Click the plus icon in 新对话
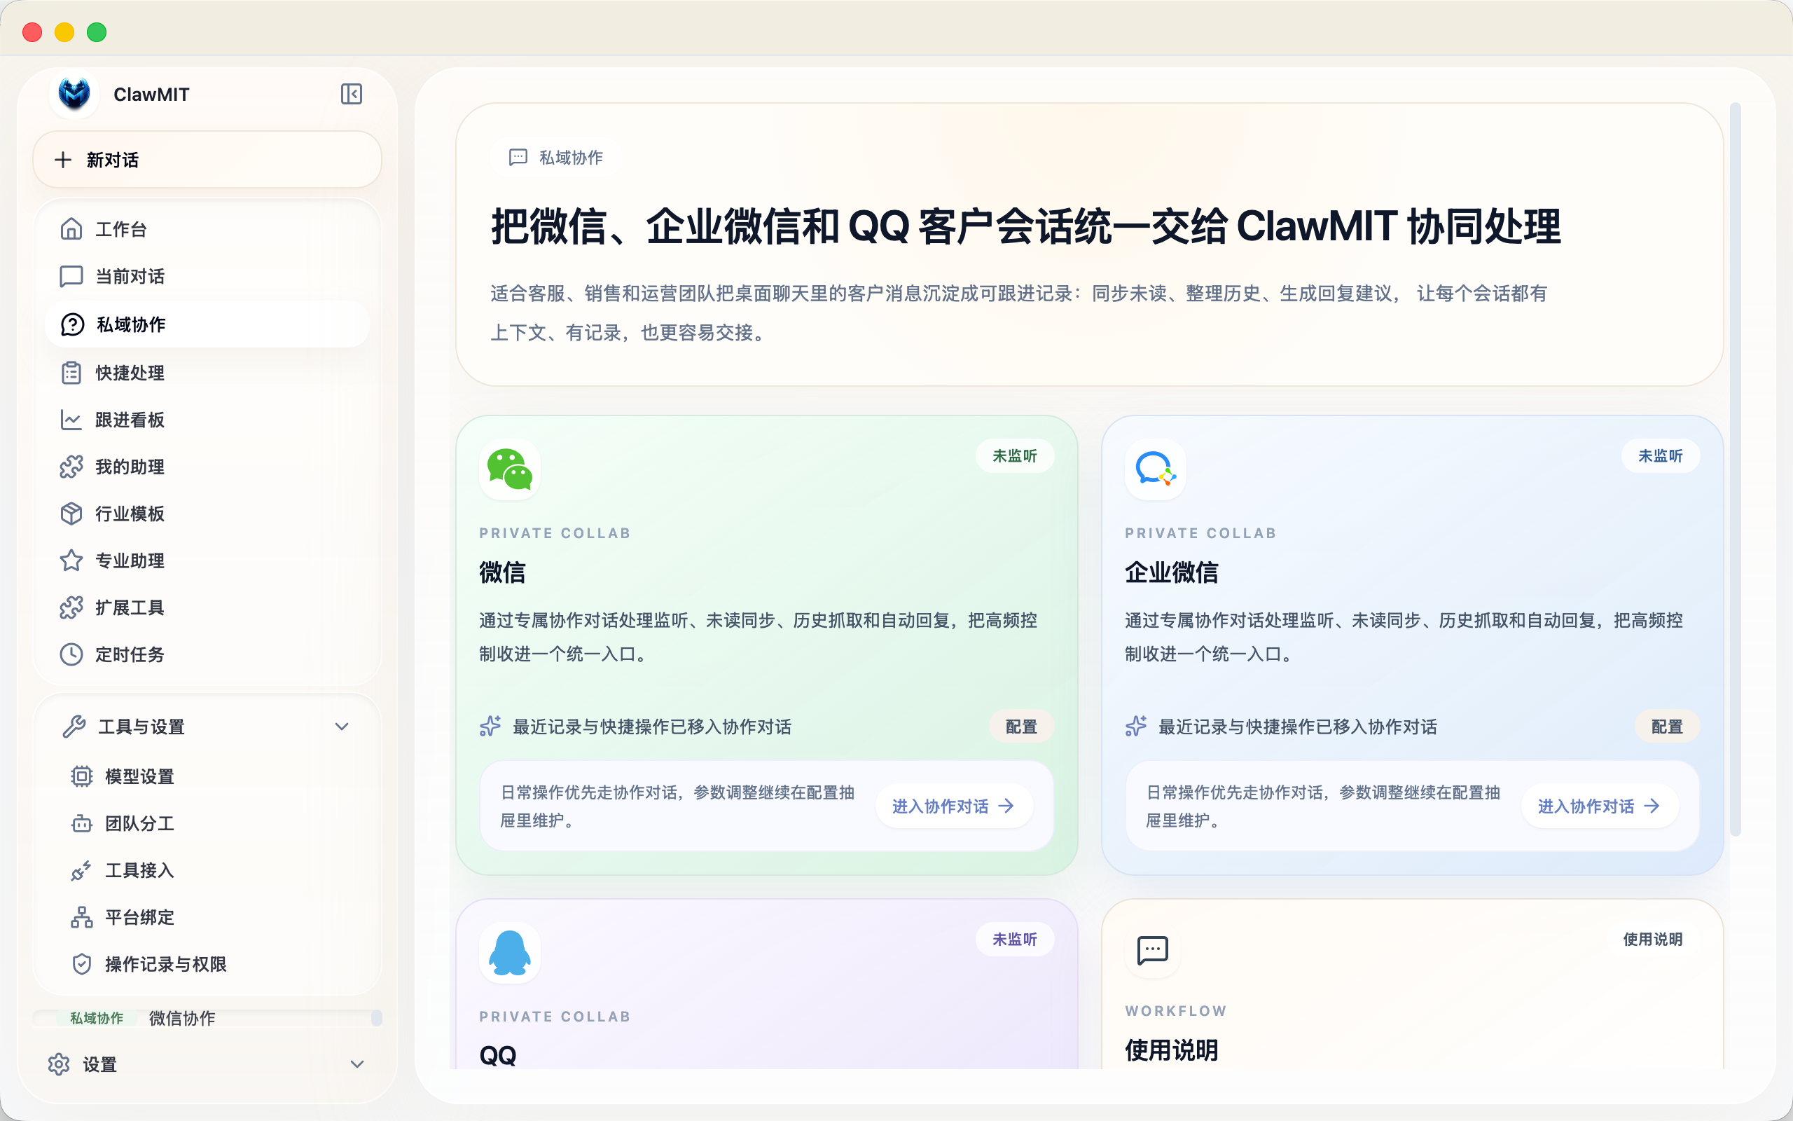Image resolution: width=1793 pixels, height=1121 pixels. (x=63, y=160)
